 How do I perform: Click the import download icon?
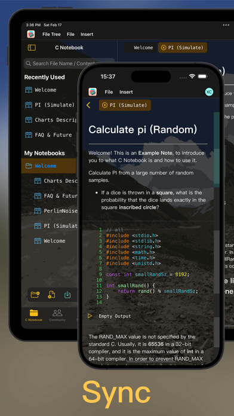click(x=67, y=295)
